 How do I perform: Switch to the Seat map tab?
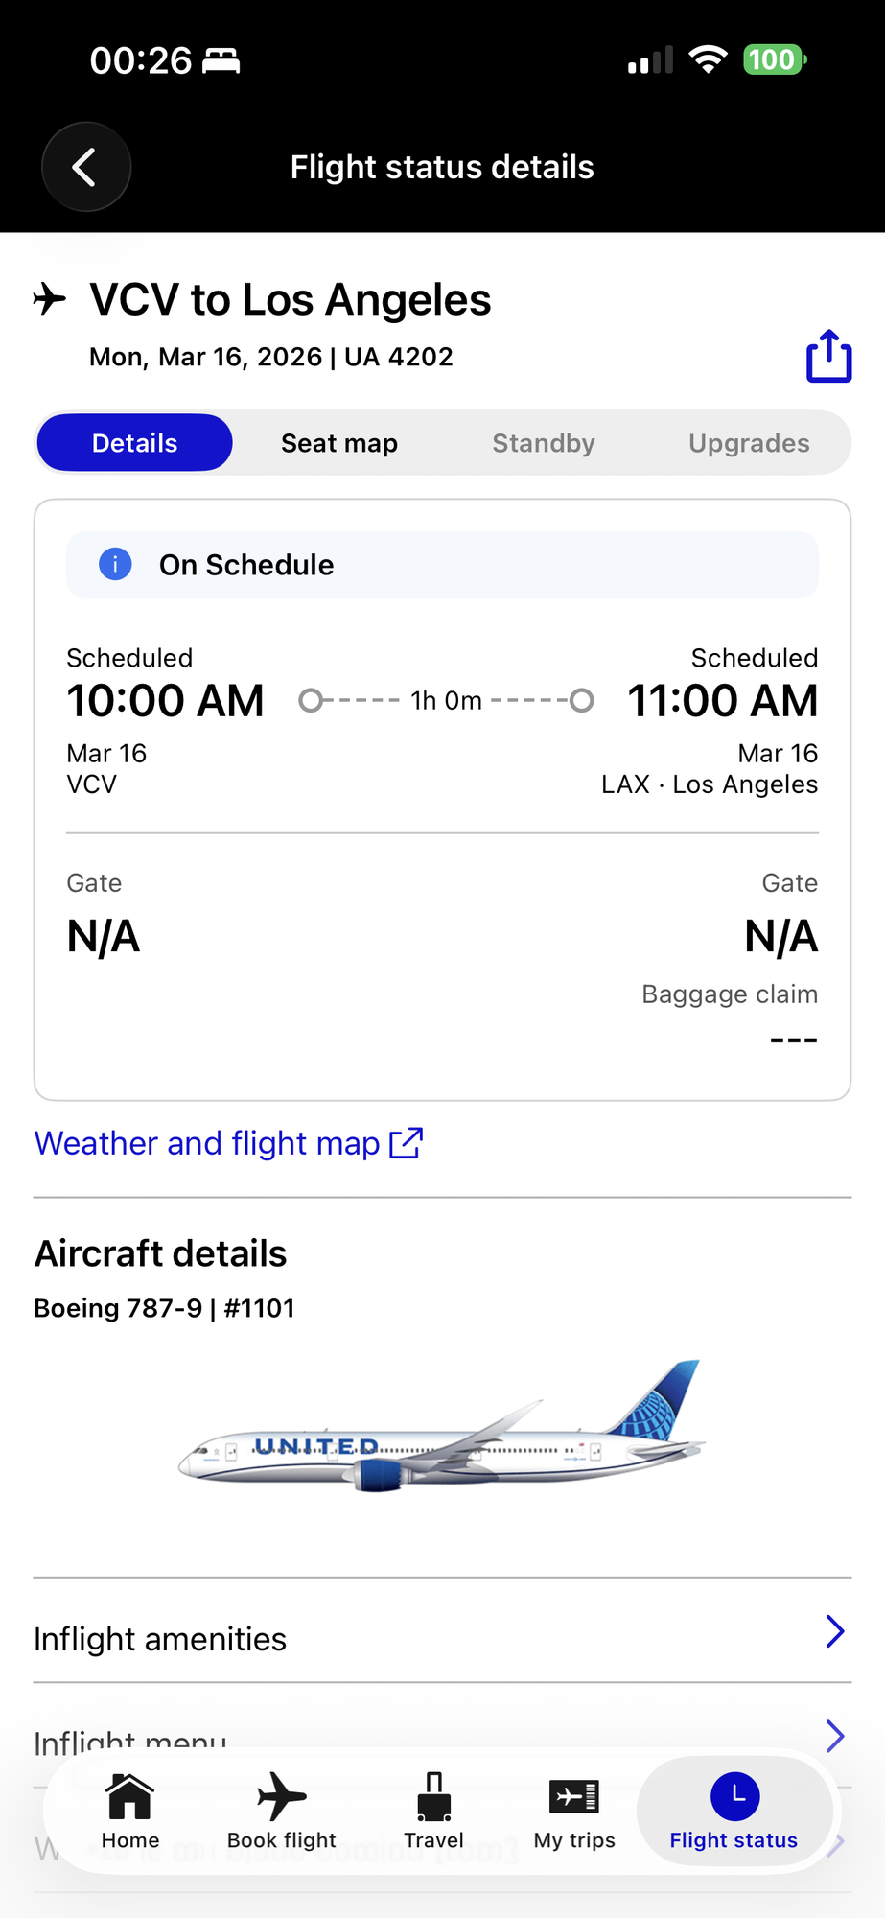click(x=339, y=443)
